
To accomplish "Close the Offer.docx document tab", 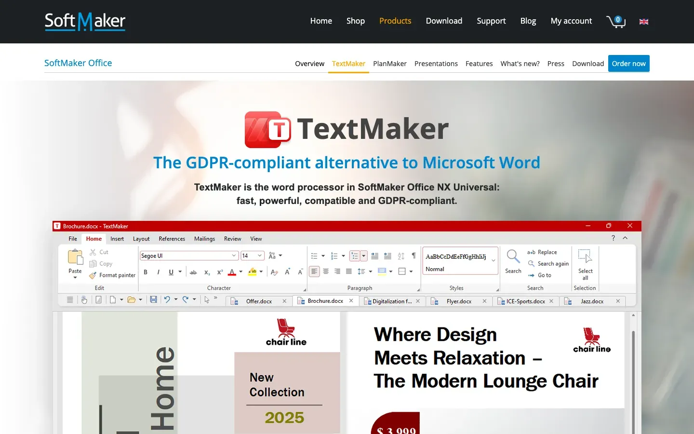I will [284, 301].
